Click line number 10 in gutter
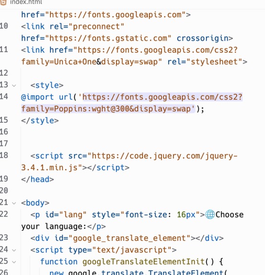Viewport: 265px width, 275px height. click(x=4, y=26)
